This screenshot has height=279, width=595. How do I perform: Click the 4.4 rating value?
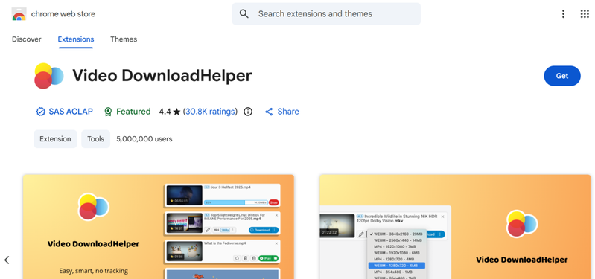tap(165, 112)
